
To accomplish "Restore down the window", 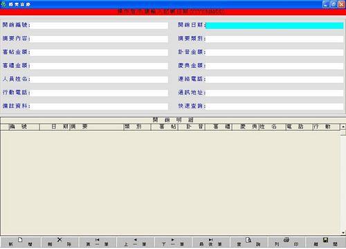I will click(x=334, y=4).
